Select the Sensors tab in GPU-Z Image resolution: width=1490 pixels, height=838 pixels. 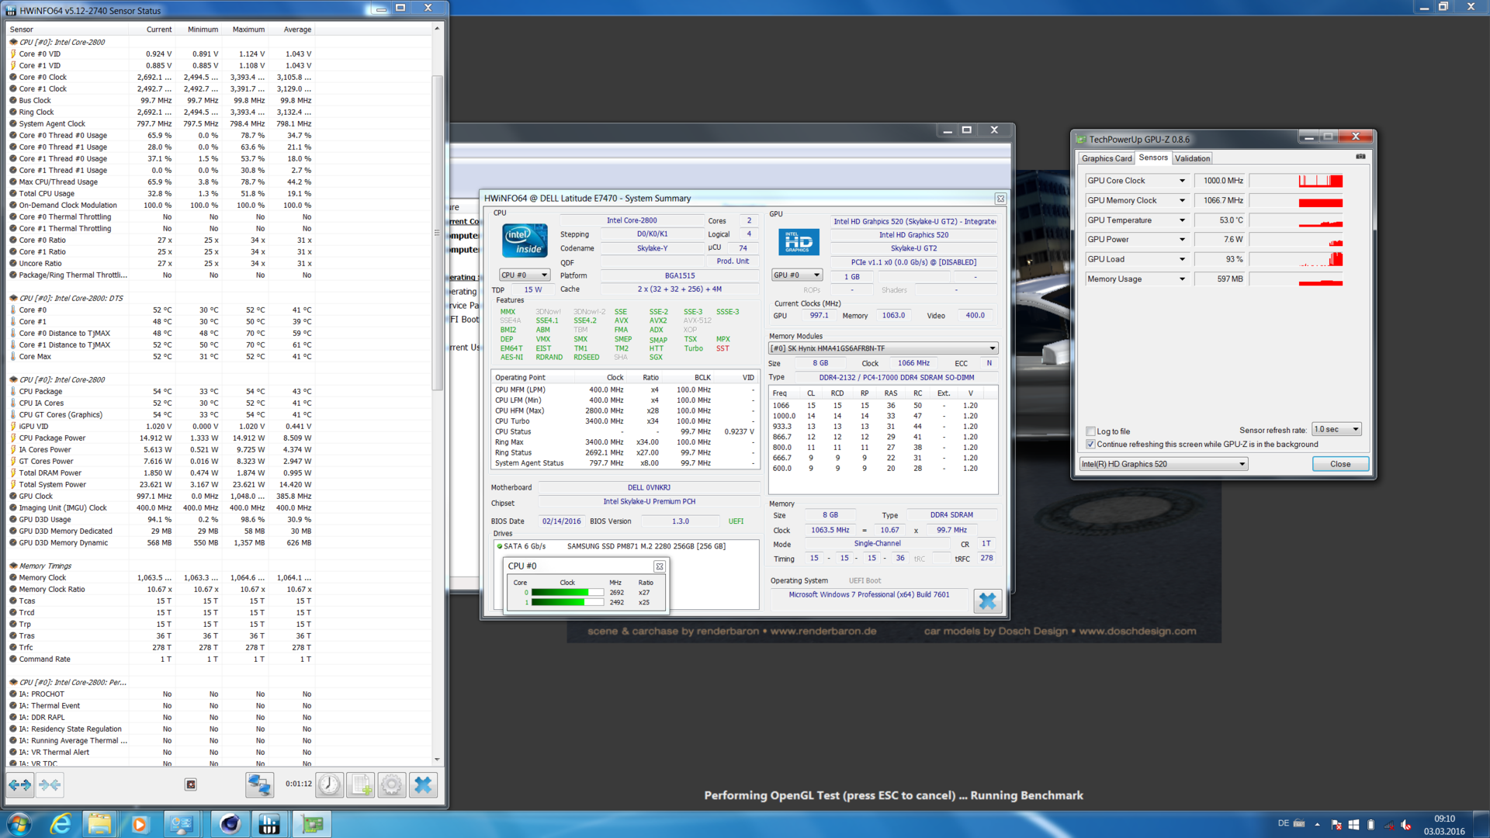coord(1153,158)
